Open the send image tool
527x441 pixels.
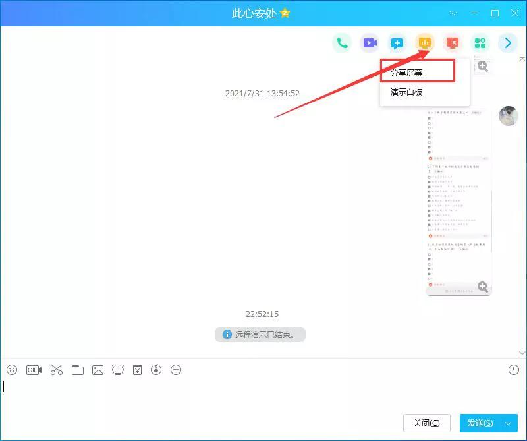(97, 370)
